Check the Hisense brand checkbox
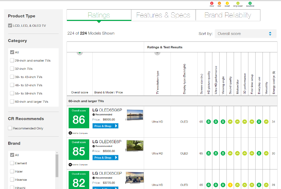Image resolution: width=281 pixels, height=189 pixels. (12, 180)
